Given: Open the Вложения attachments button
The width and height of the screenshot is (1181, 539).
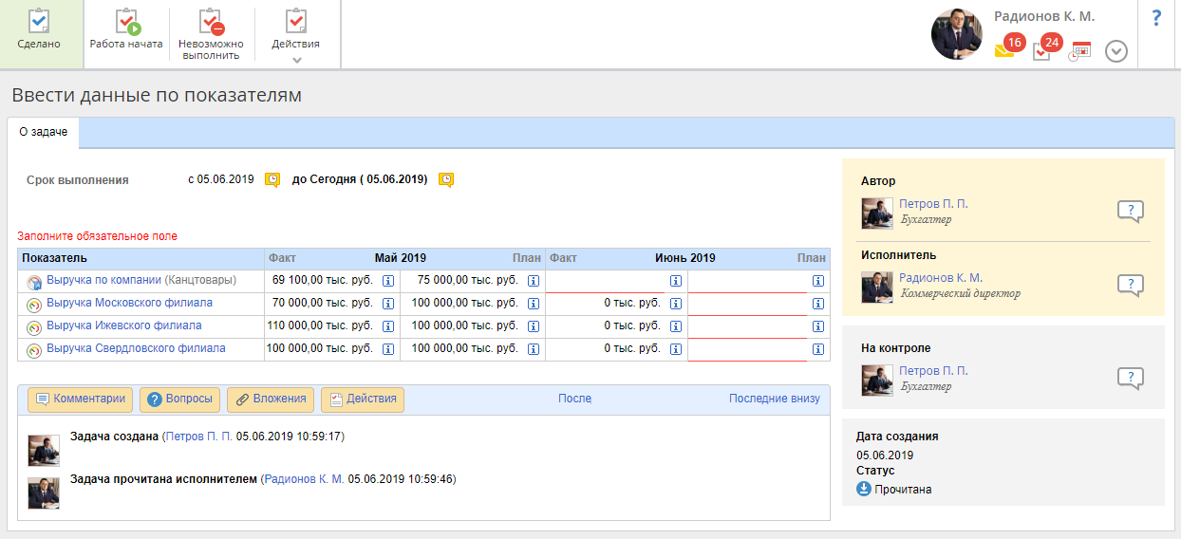Looking at the screenshot, I should 270,400.
